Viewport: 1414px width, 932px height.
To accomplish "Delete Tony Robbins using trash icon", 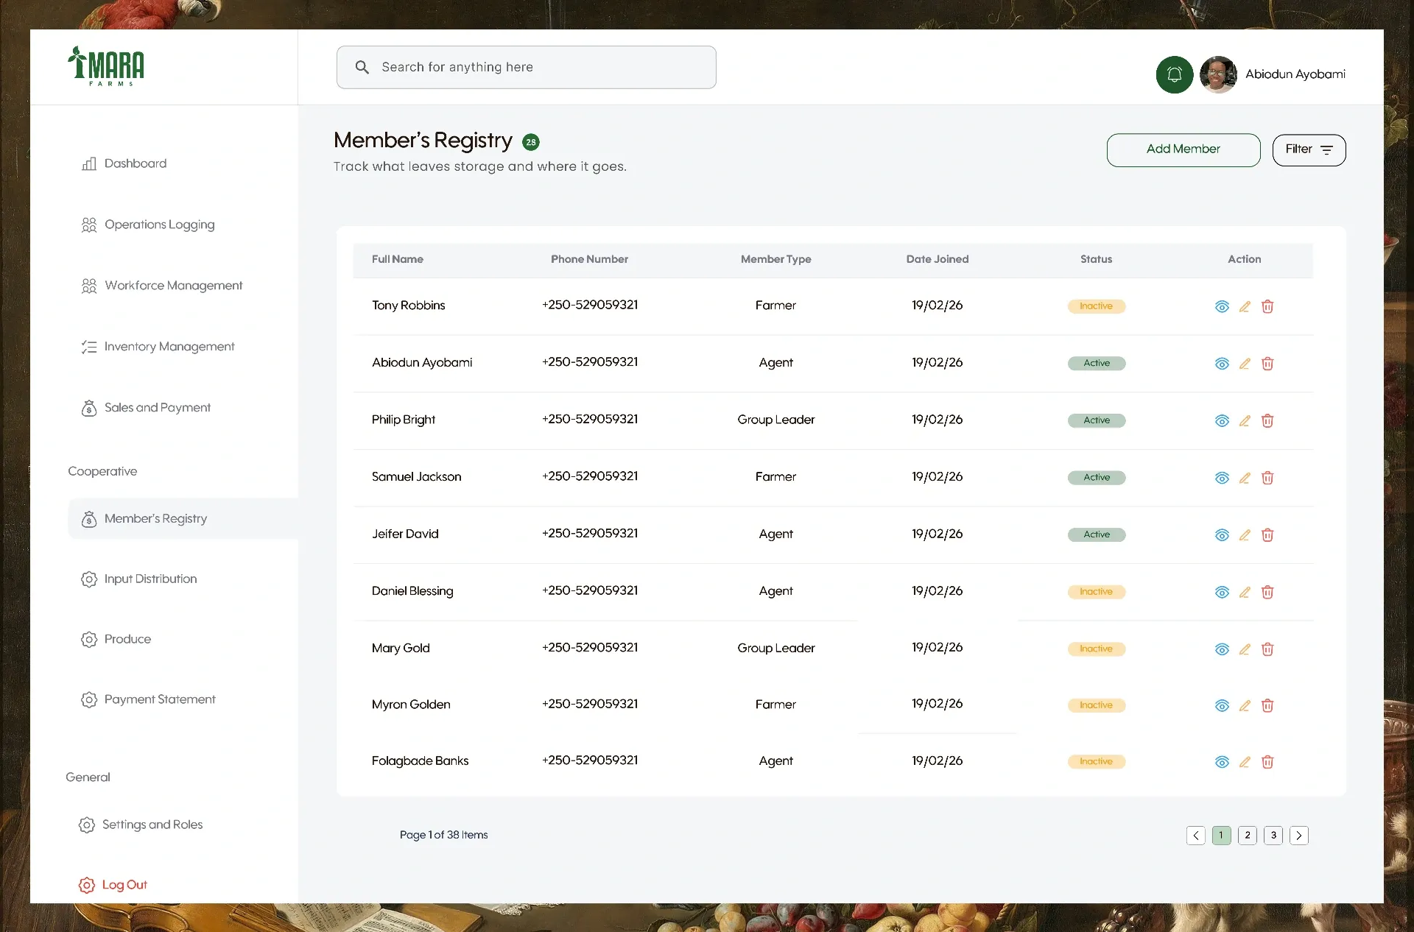I will [1267, 306].
